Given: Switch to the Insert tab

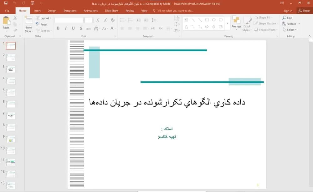Looking at the screenshot, I should click(x=37, y=11).
